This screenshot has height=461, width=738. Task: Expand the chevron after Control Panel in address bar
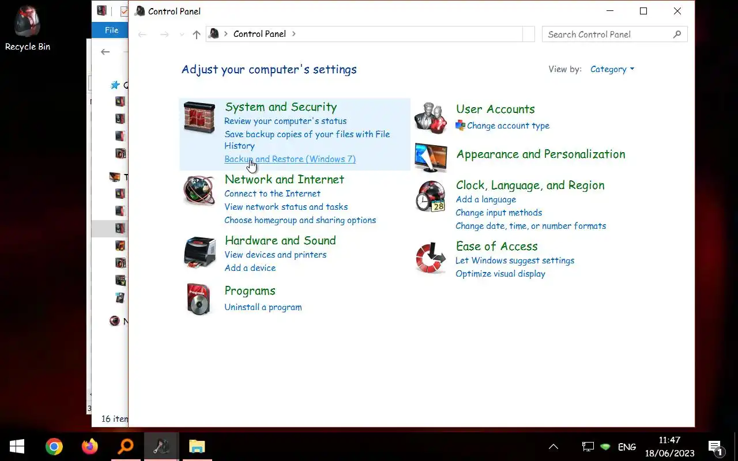[293, 34]
